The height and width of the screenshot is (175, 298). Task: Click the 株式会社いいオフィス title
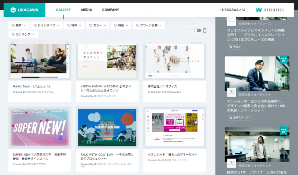(163, 86)
